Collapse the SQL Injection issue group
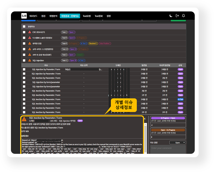The width and height of the screenshot is (214, 172). (x=38, y=61)
